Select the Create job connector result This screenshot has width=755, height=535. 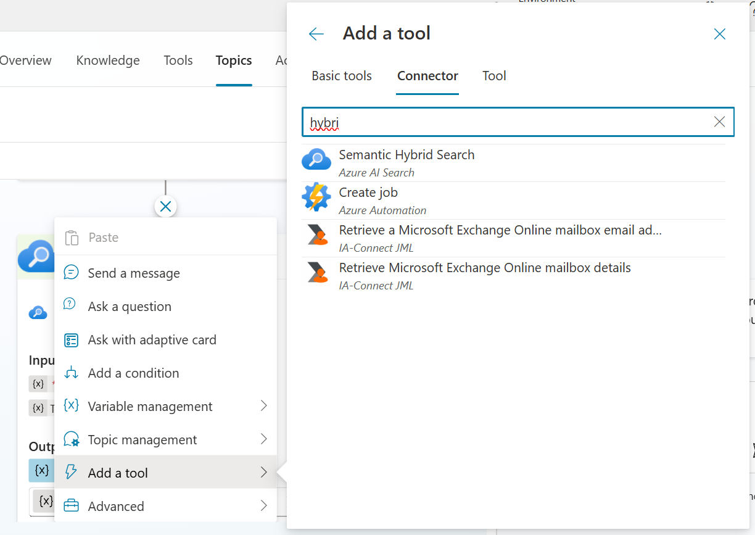coord(513,201)
